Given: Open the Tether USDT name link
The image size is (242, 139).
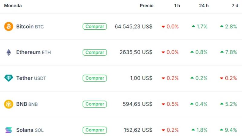Looking at the screenshot, I should coord(31,78).
